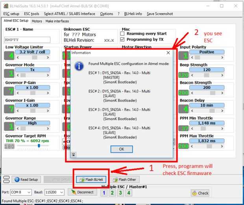
Task: Click the Disconnect button
Action: [x=83, y=192]
